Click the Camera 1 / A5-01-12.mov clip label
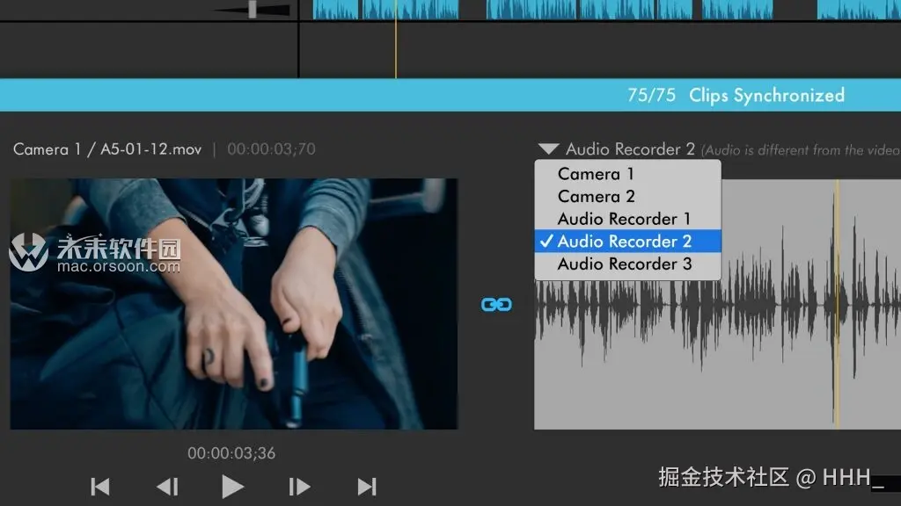This screenshot has height=506, width=901. tap(107, 149)
